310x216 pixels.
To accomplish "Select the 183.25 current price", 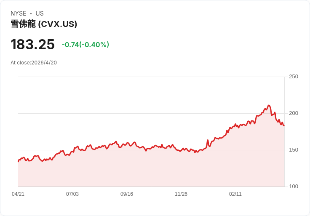I will coord(33,44).
